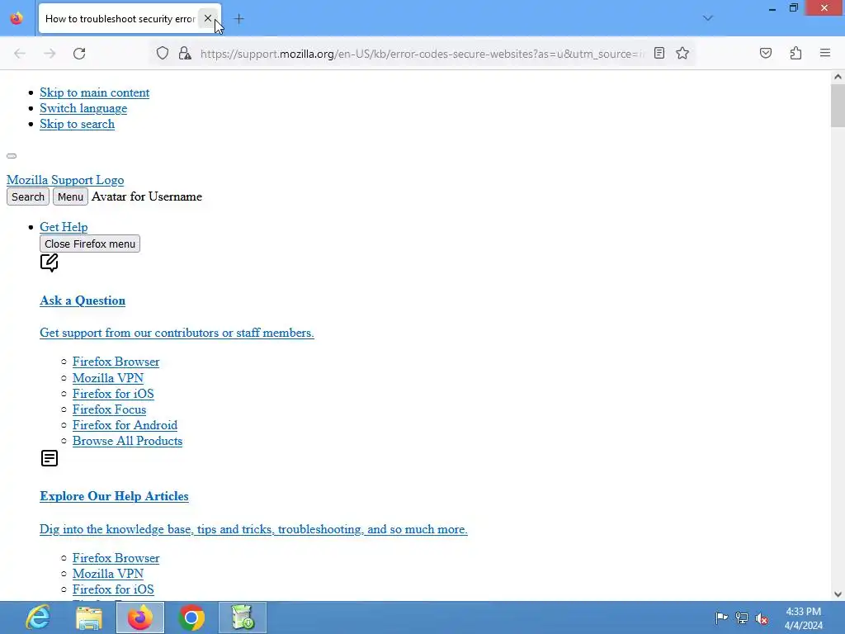Click Close Firefox menu button
Image resolution: width=845 pixels, height=634 pixels.
[90, 244]
